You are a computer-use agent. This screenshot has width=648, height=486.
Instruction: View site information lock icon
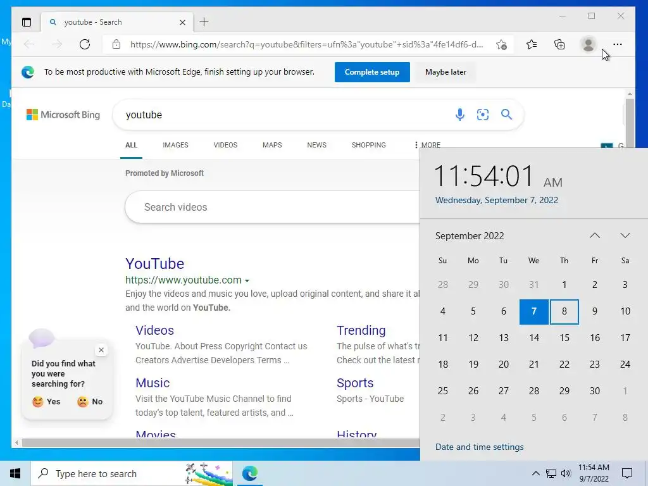116,44
